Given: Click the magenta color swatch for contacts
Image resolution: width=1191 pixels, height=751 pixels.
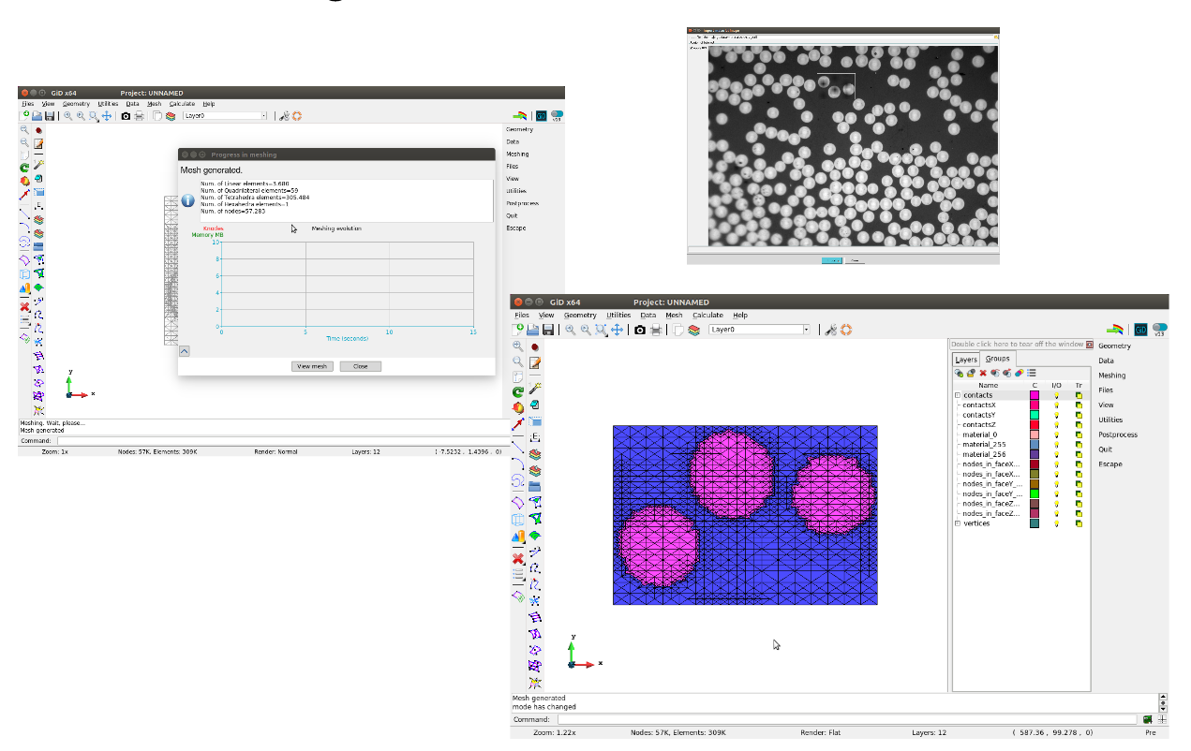Looking at the screenshot, I should 1035,394.
